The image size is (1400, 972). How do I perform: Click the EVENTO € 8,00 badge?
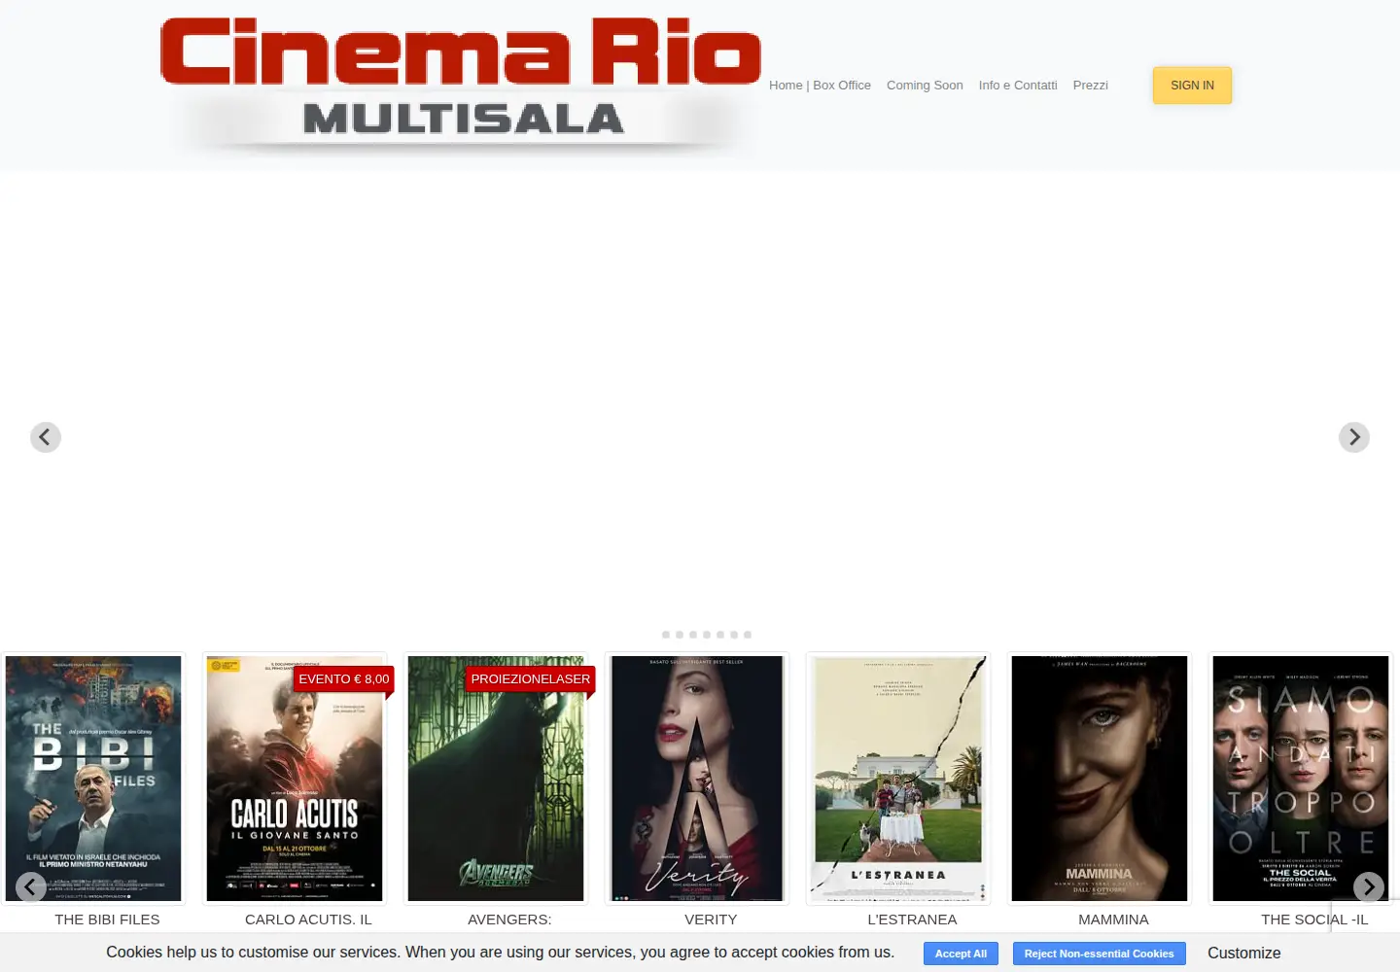(344, 679)
